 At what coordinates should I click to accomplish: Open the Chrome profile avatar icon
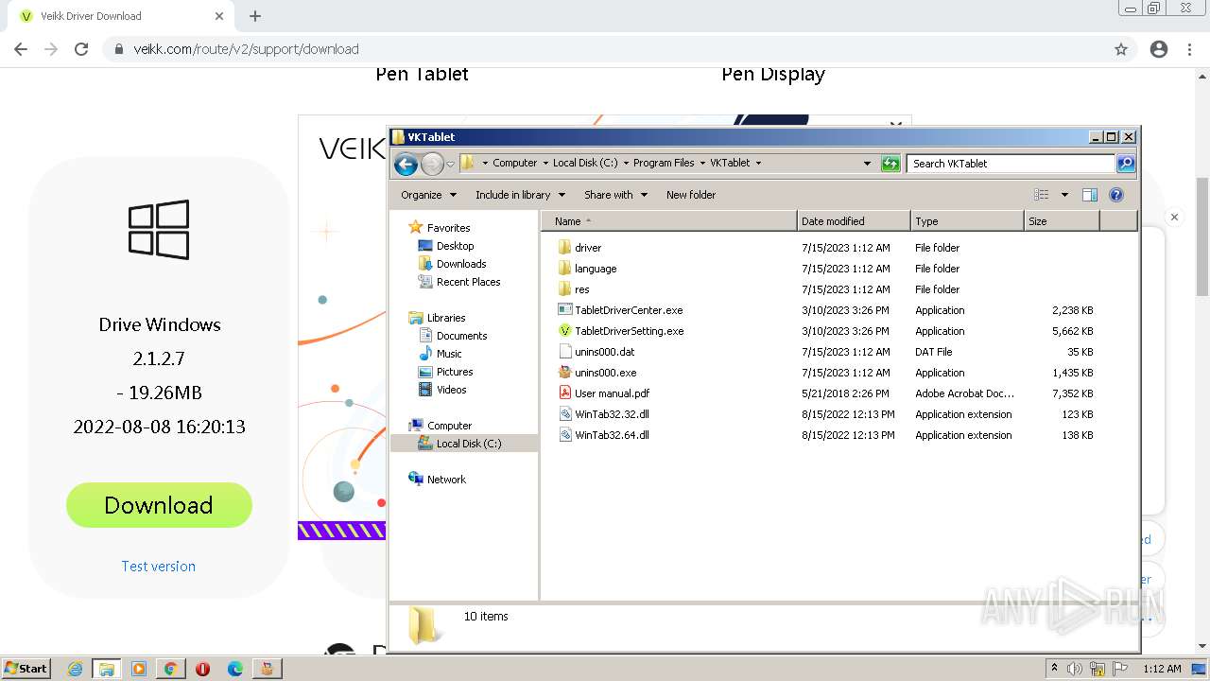click(x=1159, y=49)
